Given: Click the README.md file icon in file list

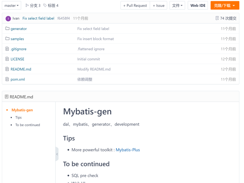Looking at the screenshot, I should (x=7, y=69).
